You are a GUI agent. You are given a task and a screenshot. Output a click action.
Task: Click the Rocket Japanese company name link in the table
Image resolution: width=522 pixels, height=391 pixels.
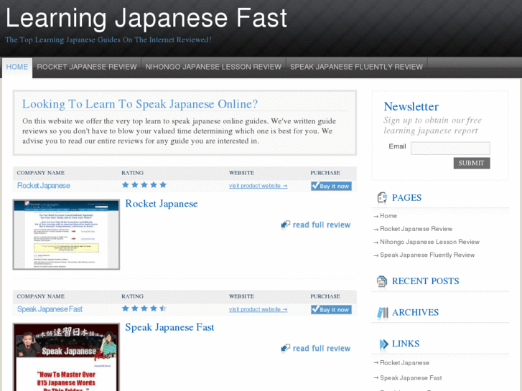pyautogui.click(x=44, y=186)
